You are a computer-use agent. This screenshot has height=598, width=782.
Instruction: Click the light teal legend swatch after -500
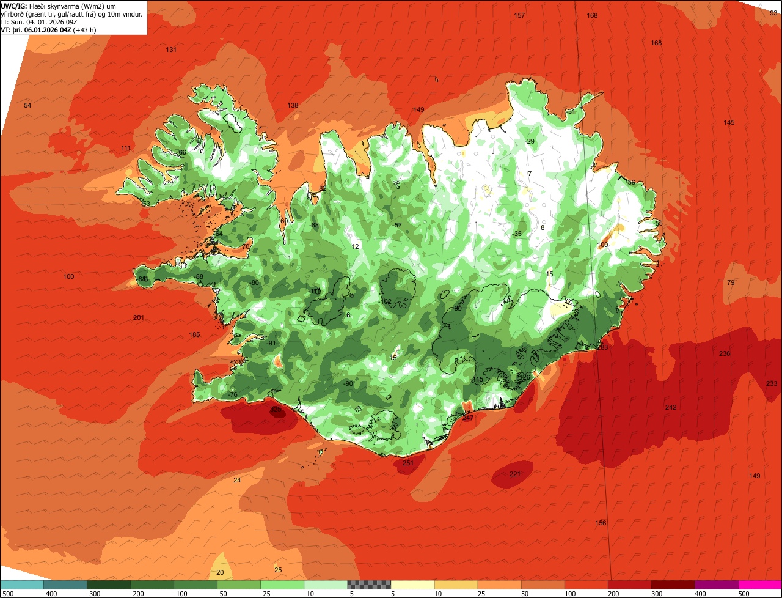(x=22, y=585)
